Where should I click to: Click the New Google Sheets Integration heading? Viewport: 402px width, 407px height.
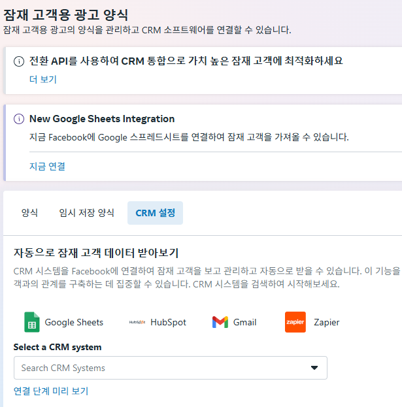click(102, 119)
